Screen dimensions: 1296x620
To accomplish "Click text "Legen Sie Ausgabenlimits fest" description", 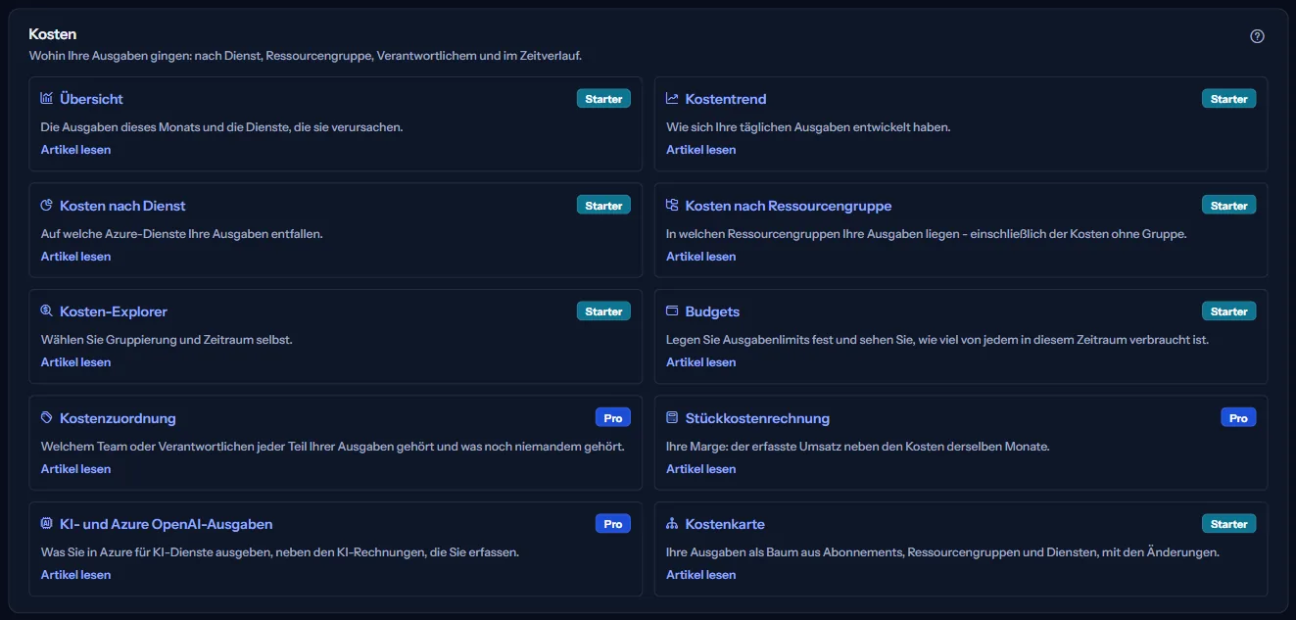I will tap(937, 340).
